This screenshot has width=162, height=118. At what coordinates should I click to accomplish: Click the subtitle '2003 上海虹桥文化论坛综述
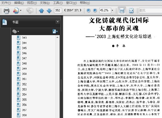pyautogui.click(x=123, y=36)
